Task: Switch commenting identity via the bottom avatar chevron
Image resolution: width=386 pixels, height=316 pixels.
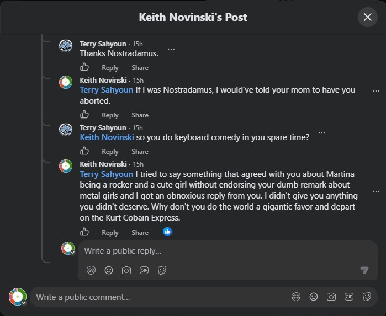Action: pyautogui.click(x=24, y=303)
